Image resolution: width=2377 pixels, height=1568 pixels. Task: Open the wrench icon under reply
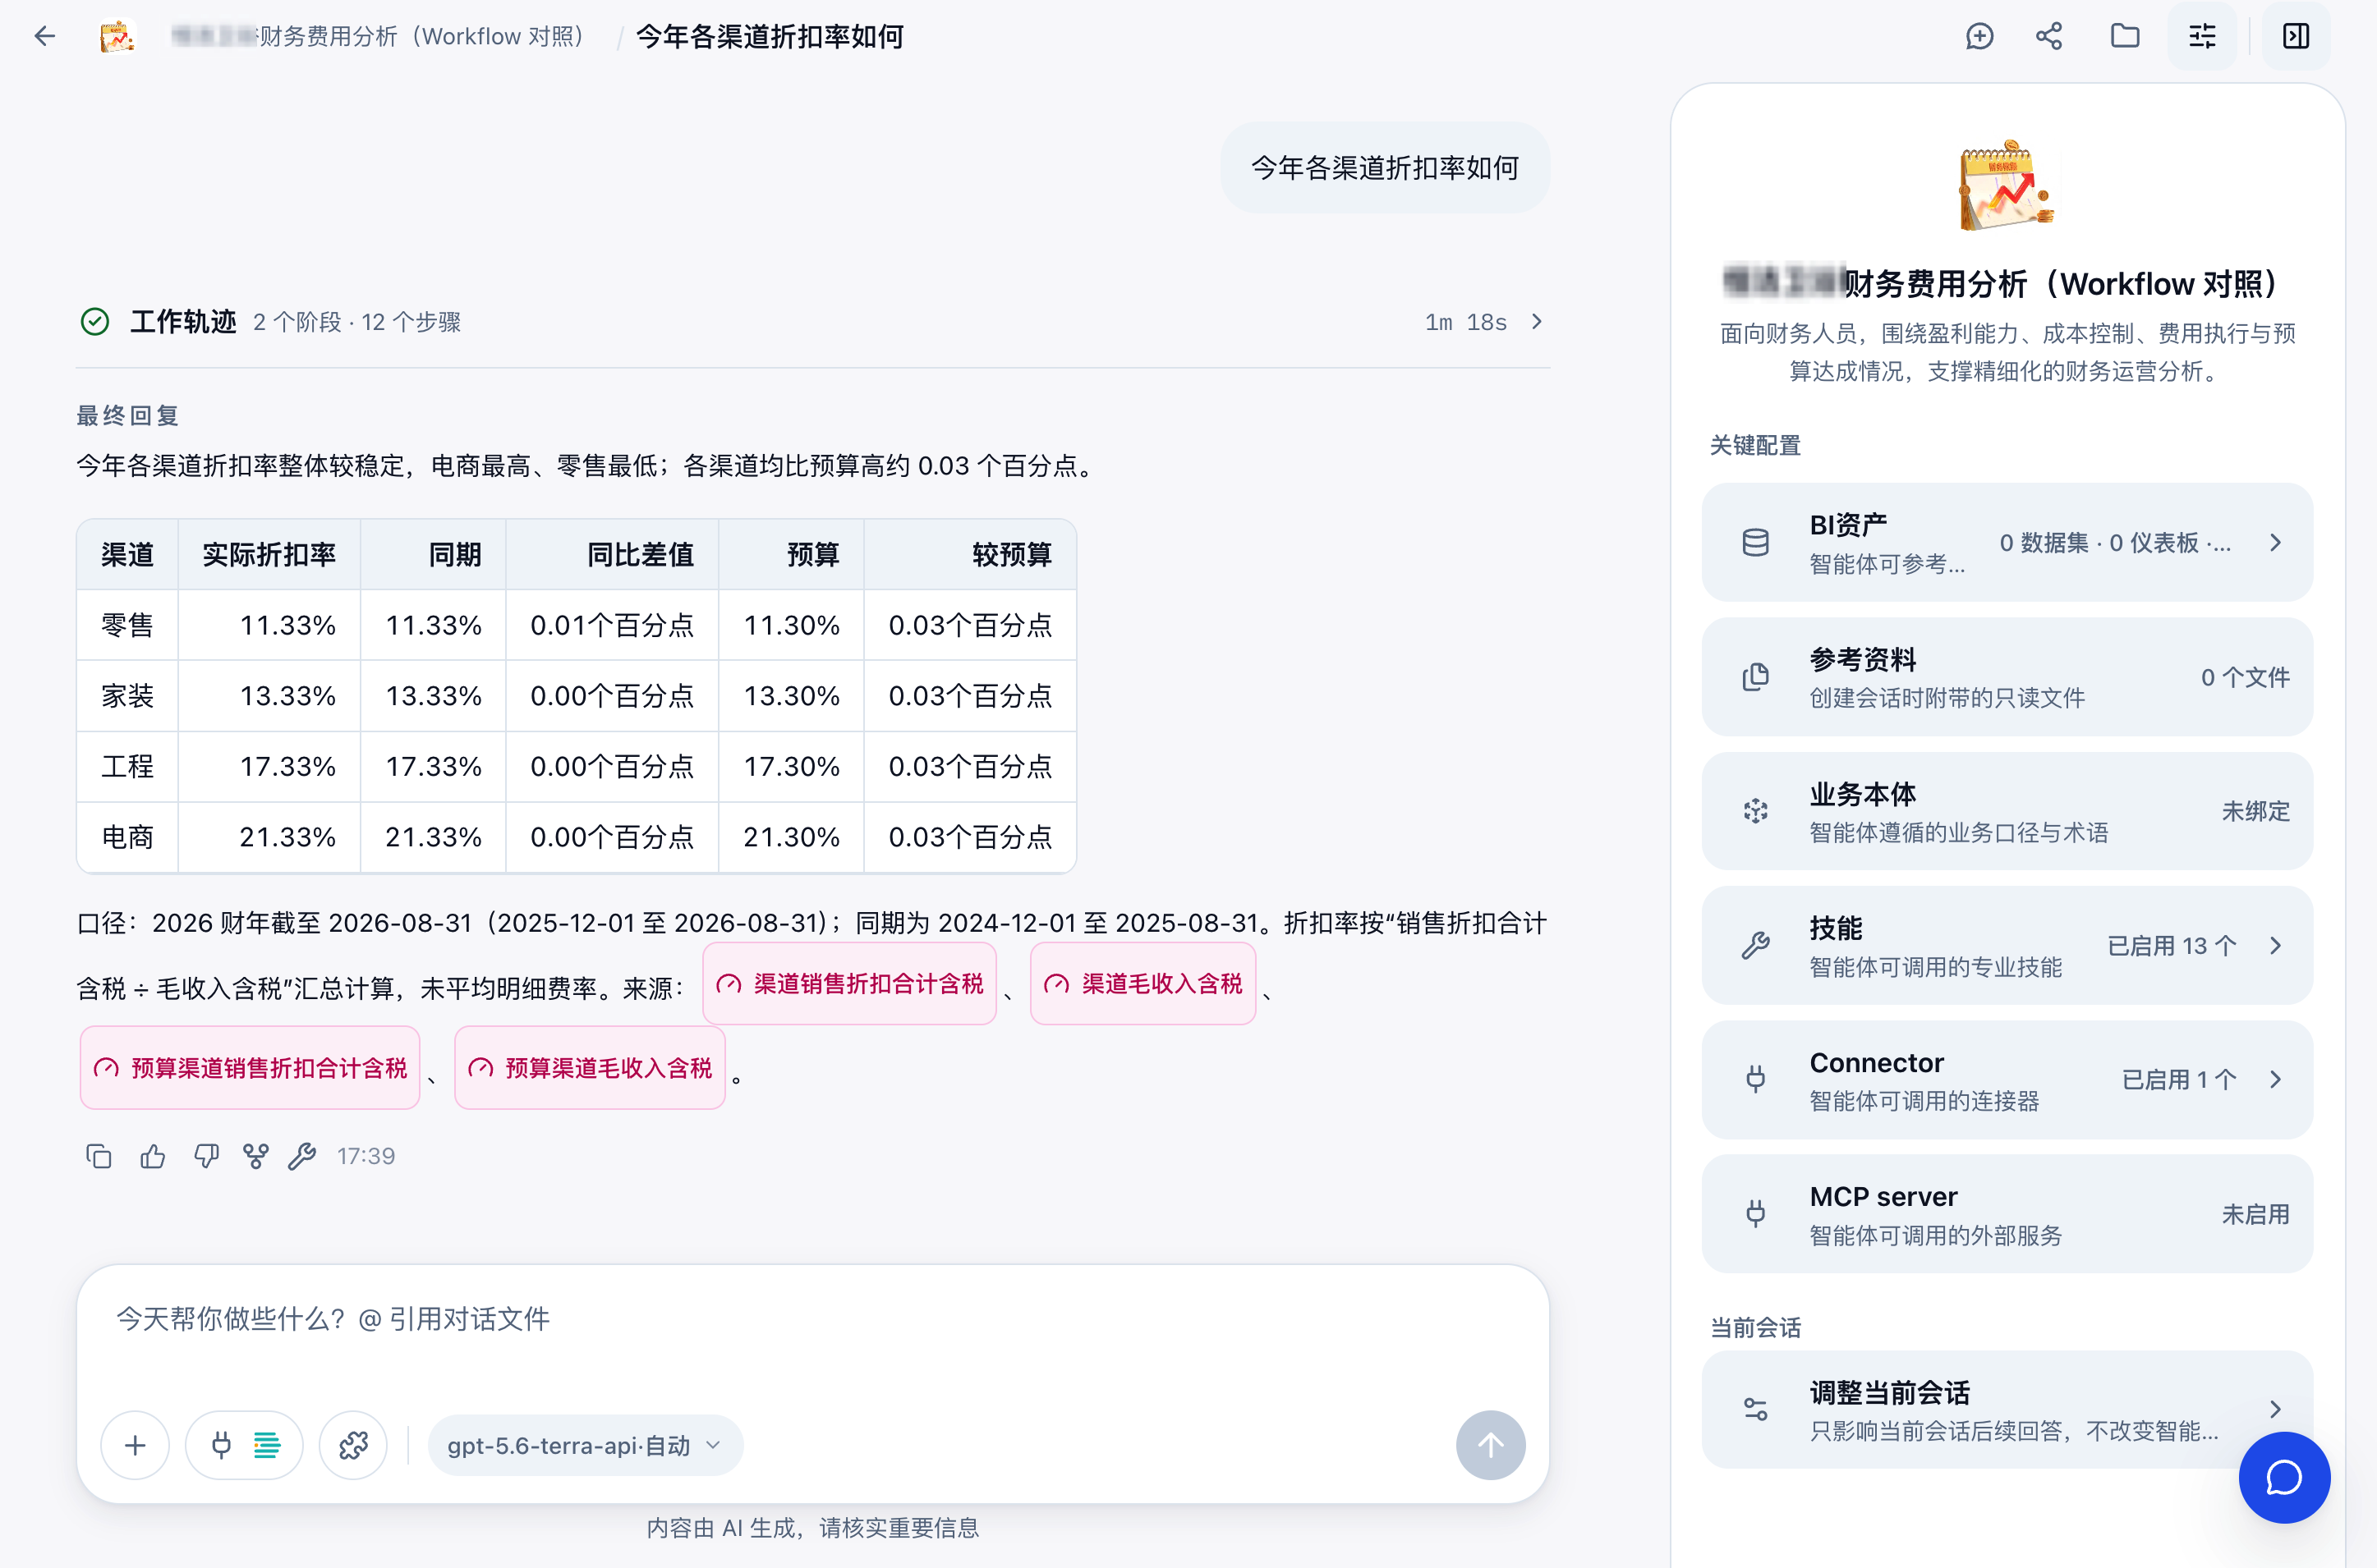[302, 1156]
